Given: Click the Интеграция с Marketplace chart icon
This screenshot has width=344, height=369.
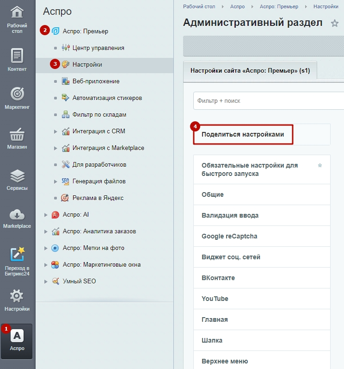Looking at the screenshot, I should pyautogui.click(x=66, y=148).
